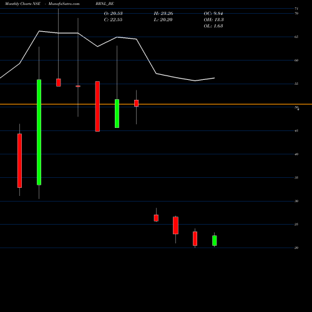Image resolution: width=312 pixels, height=312 pixels.
Task: Click the MunafaSutra.com label
Action: pyautogui.click(x=64, y=4)
